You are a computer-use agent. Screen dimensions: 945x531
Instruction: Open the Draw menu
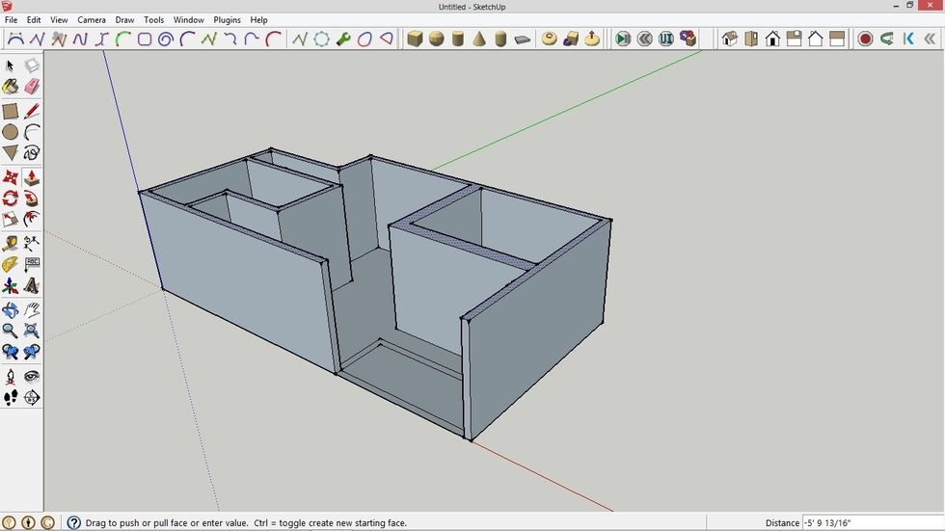pos(124,19)
